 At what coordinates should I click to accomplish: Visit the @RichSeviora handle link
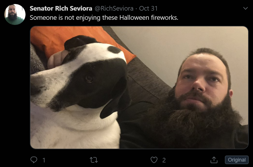[114, 8]
